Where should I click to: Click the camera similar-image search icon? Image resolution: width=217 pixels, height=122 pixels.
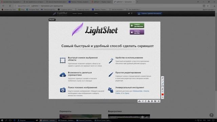coord(63,90)
